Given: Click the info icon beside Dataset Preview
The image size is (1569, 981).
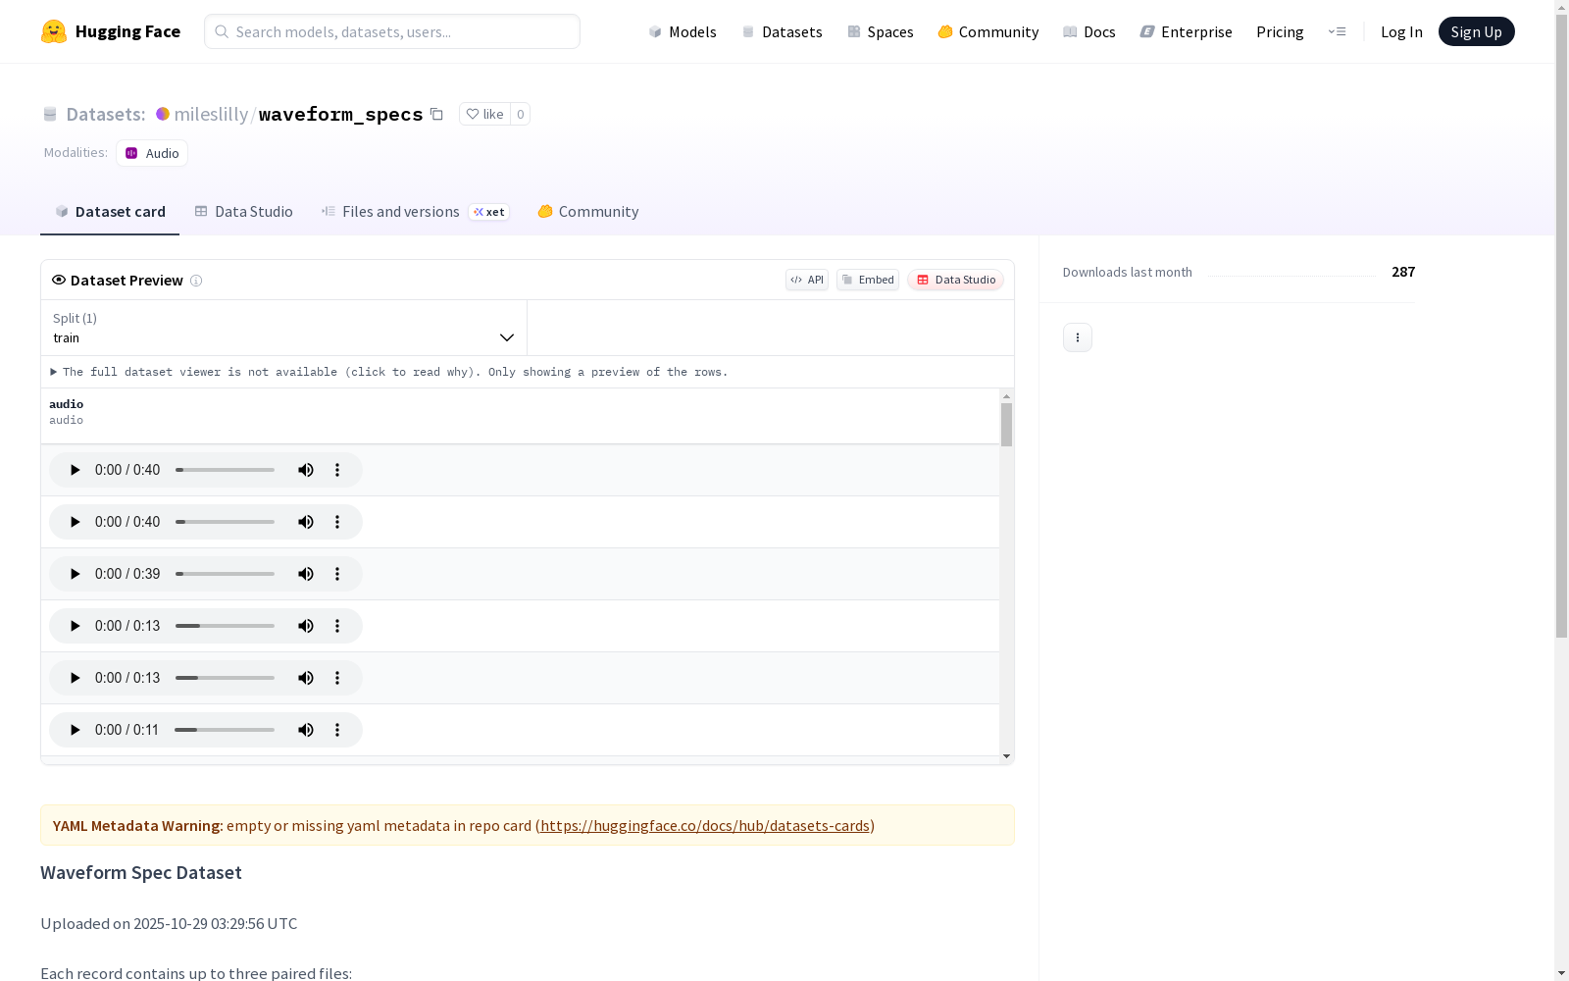Looking at the screenshot, I should (x=196, y=281).
